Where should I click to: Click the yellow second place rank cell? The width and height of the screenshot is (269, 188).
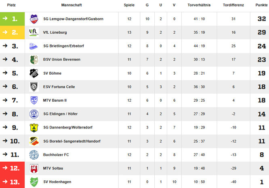[x=12, y=32]
